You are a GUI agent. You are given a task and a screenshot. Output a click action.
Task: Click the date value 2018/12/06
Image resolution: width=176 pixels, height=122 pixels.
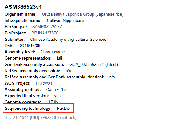30,45
